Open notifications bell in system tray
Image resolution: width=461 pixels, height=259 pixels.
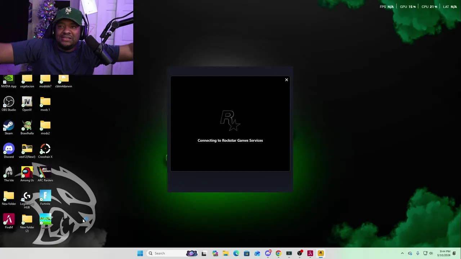pyautogui.click(x=455, y=253)
